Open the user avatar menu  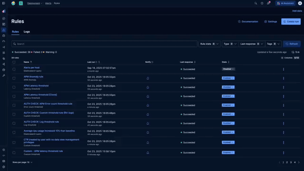tap(300, 3)
